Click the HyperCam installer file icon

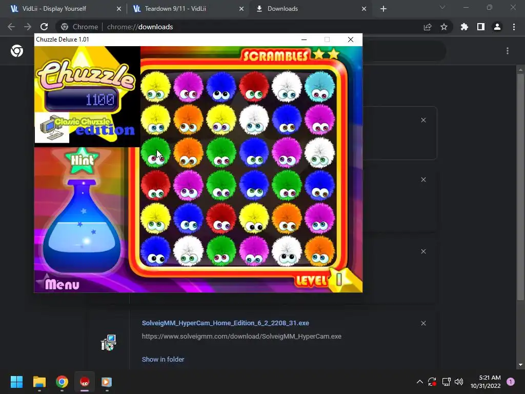tap(109, 343)
